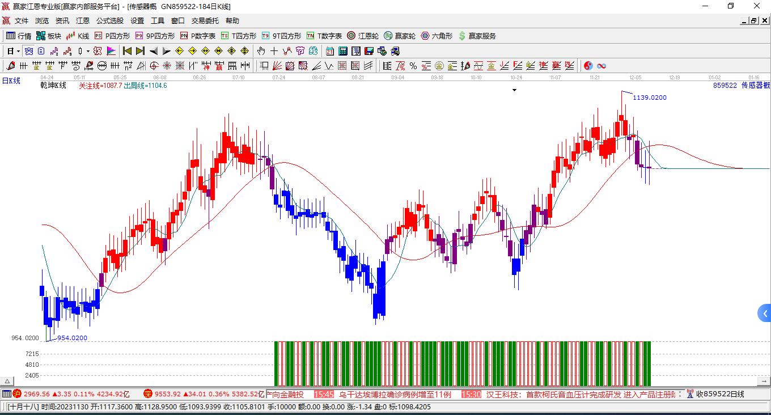
Task: Click the Gann fan lines icon
Action: (277, 66)
